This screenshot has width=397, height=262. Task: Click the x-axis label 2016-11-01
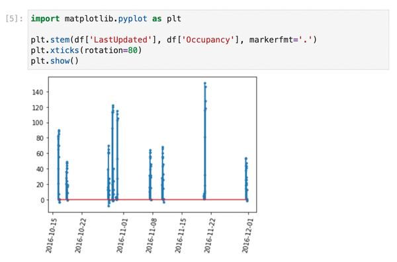122,235
